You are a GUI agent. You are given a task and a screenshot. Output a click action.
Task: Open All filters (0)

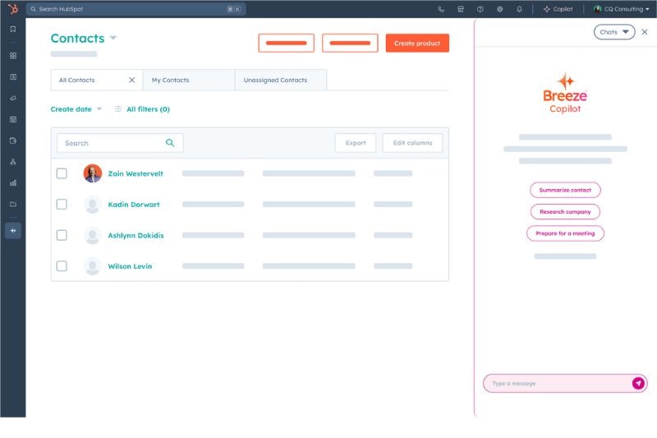[148, 109]
